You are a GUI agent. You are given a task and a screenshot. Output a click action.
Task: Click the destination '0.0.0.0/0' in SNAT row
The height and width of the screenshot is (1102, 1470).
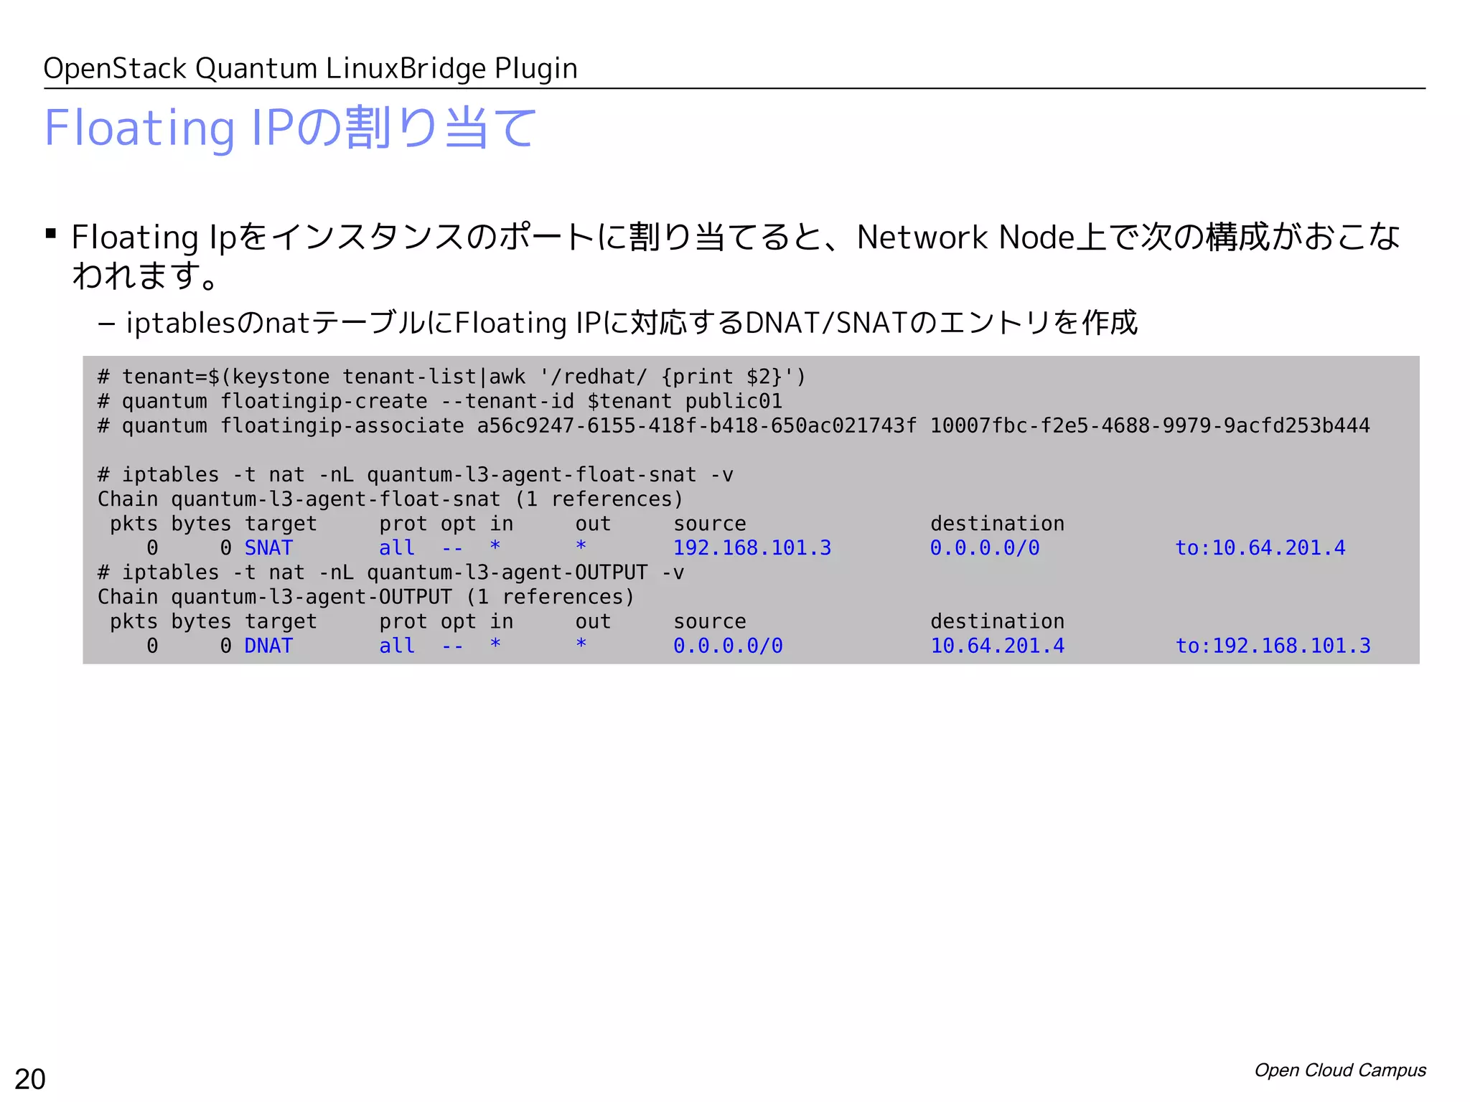click(x=985, y=548)
